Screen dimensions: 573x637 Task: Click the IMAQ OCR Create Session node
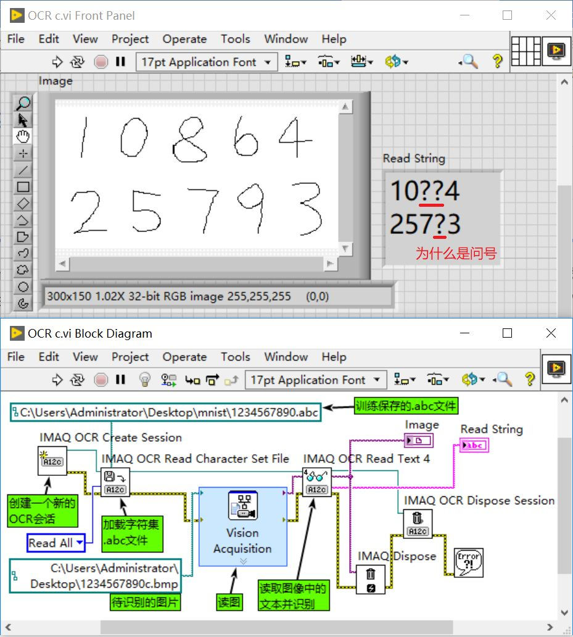pyautogui.click(x=52, y=461)
